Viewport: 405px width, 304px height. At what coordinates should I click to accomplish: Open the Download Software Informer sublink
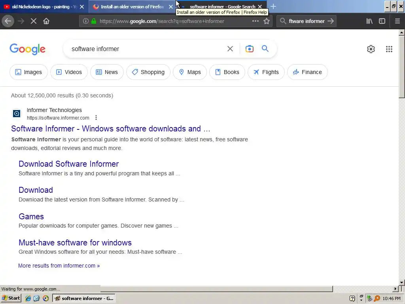point(69,164)
